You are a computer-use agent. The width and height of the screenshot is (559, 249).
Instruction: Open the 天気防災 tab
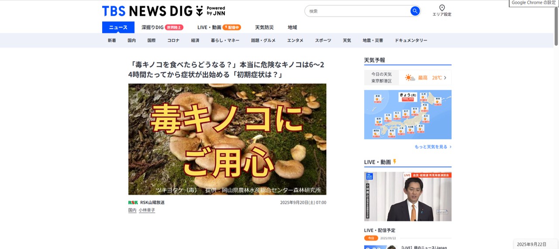264,28
